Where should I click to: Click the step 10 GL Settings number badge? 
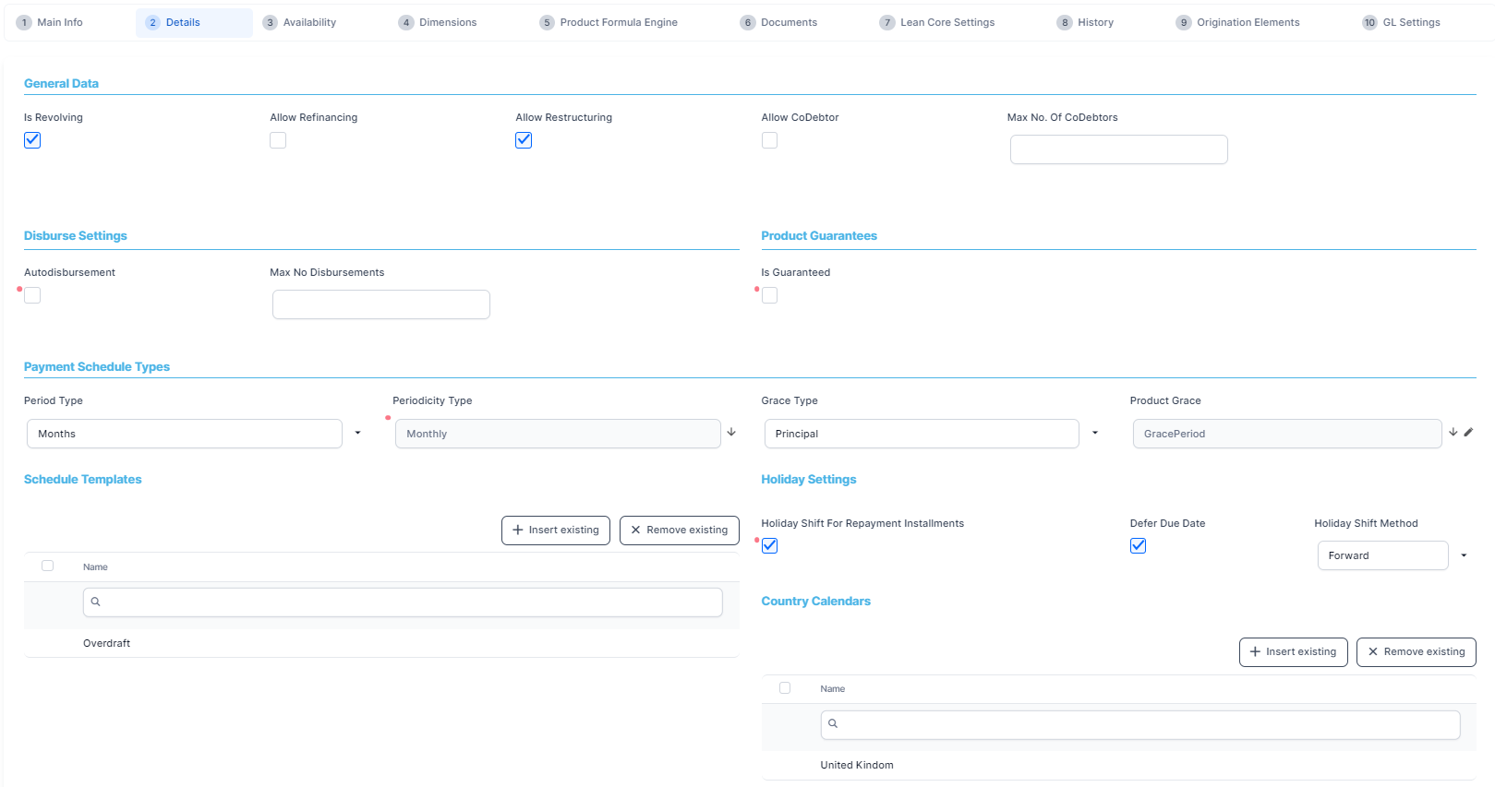click(1369, 22)
